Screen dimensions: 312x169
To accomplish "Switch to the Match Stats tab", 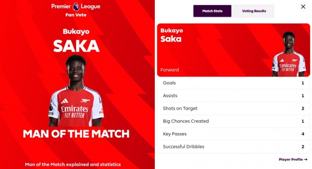I will [212, 11].
